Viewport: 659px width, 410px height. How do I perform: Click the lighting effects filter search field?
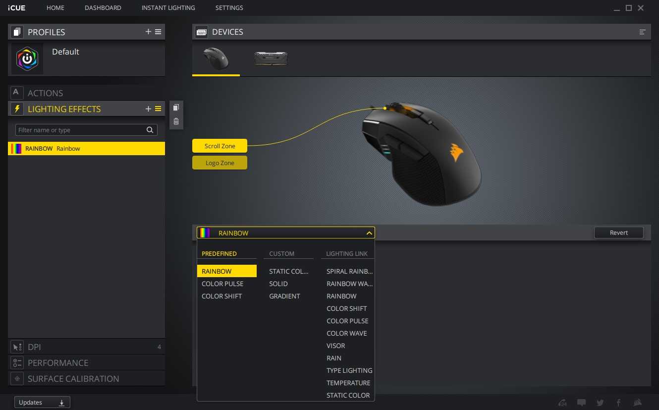(80, 130)
